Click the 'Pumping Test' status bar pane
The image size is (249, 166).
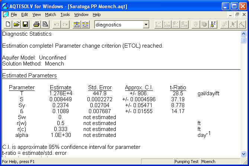point(186,162)
